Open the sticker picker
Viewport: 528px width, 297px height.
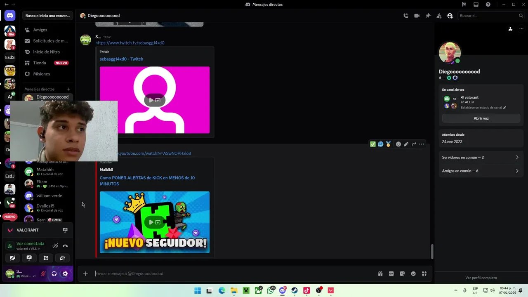403,273
